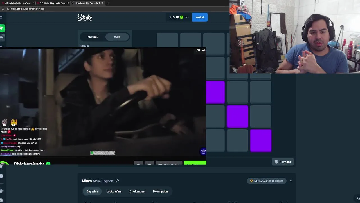
Task: Open the news sidebar icon at bottom
Action: pyautogui.click(x=1, y=200)
